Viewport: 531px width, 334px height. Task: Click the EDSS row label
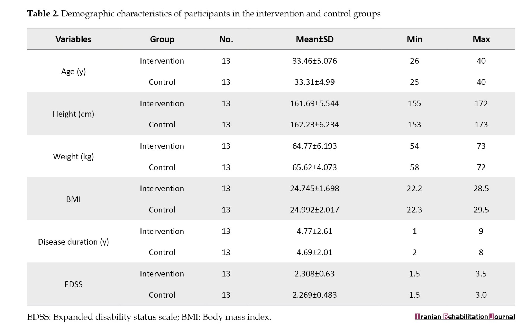[x=73, y=284]
